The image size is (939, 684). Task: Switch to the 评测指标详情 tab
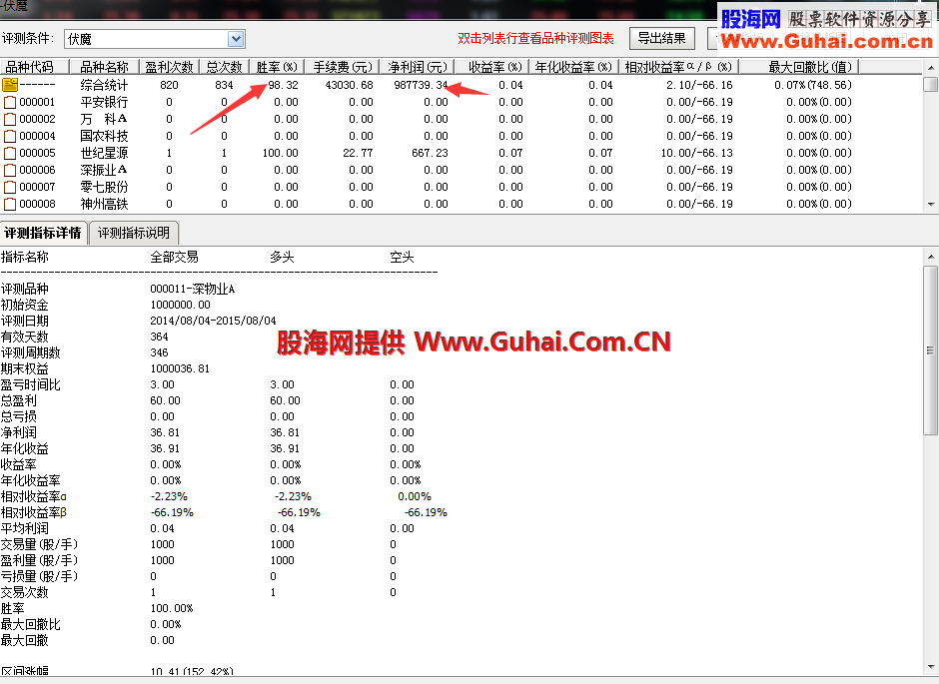[44, 233]
